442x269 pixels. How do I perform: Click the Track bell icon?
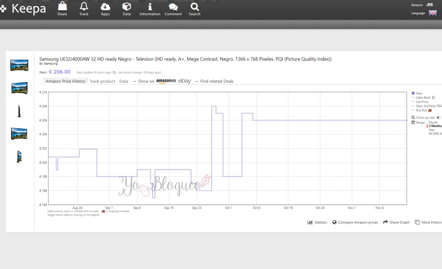click(84, 7)
